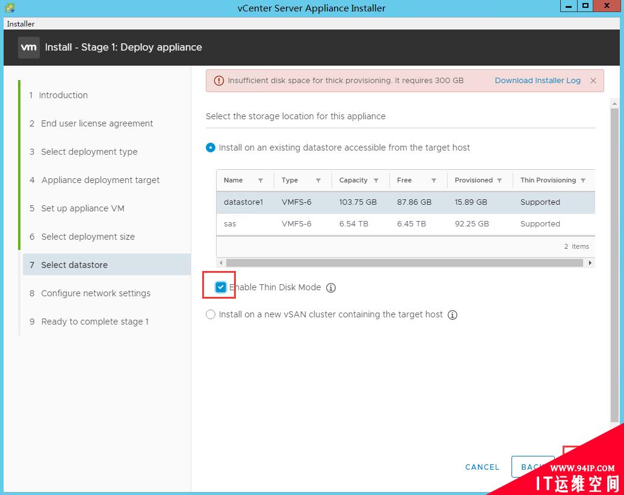Open the Name column filter
The height and width of the screenshot is (495, 624).
[261, 181]
